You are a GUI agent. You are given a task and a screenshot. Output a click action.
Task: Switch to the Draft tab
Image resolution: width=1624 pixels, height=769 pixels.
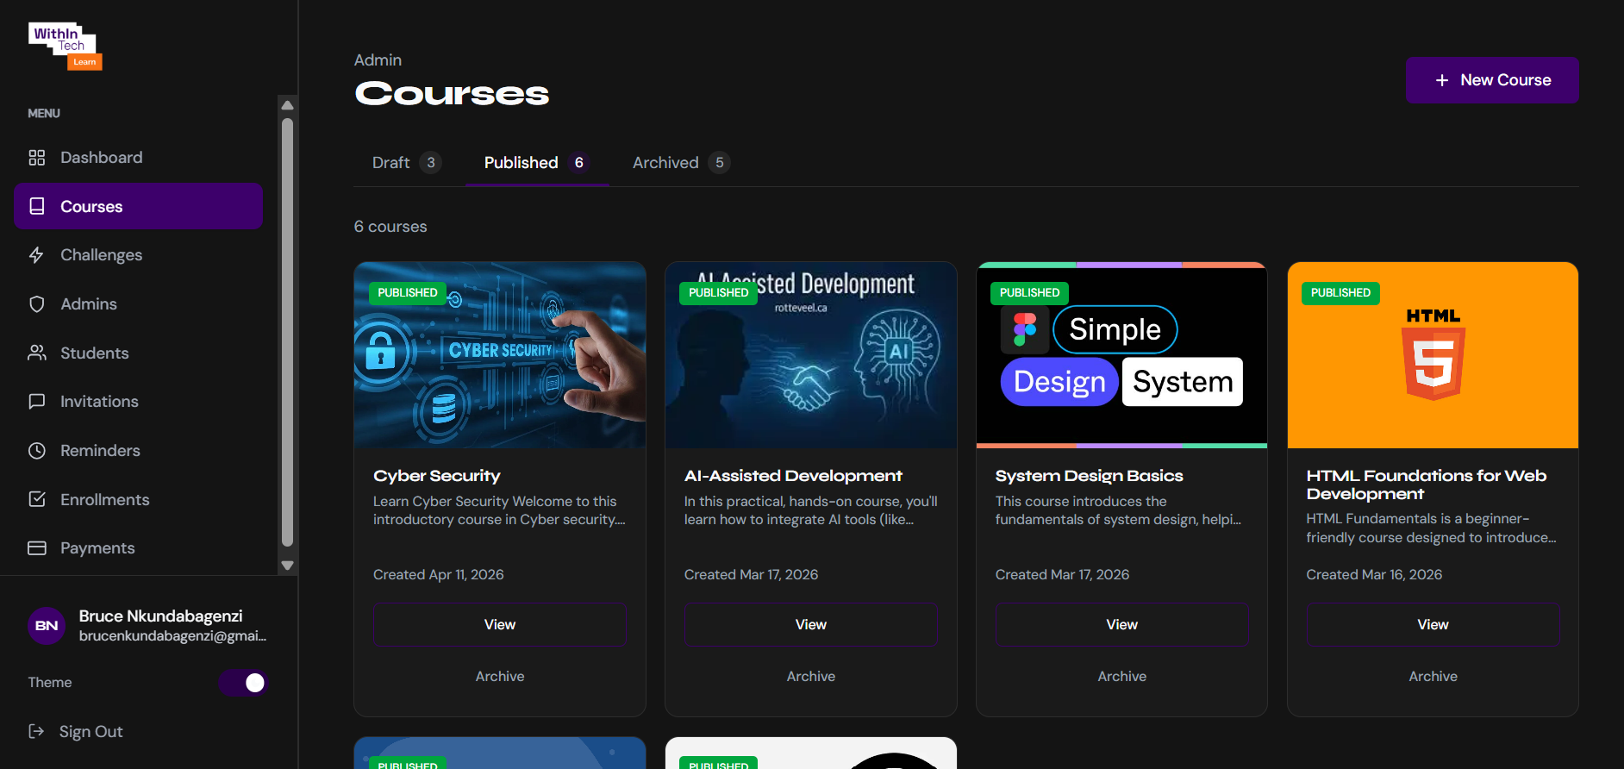tap(406, 163)
